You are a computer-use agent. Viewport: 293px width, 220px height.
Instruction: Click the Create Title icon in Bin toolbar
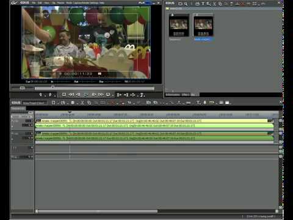203,4
